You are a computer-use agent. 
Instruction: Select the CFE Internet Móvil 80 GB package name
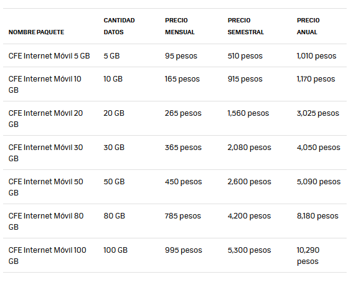point(46,222)
